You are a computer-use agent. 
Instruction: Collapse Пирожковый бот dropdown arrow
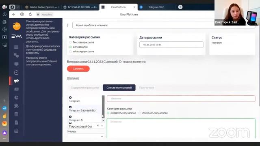pyautogui.click(x=102, y=126)
